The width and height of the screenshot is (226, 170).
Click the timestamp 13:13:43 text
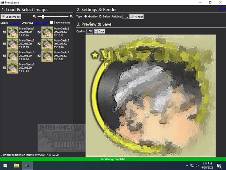pyautogui.click(x=24, y=71)
